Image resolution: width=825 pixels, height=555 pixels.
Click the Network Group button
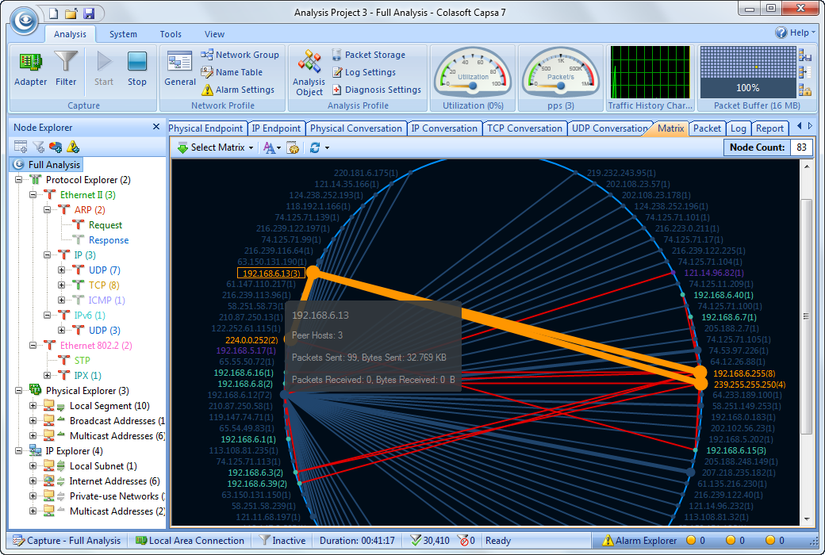[x=240, y=55]
